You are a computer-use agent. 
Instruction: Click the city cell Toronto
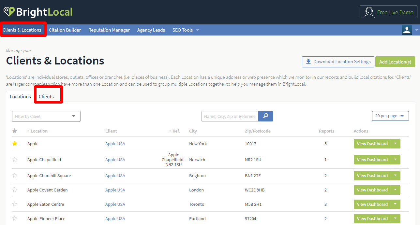[x=197, y=204]
